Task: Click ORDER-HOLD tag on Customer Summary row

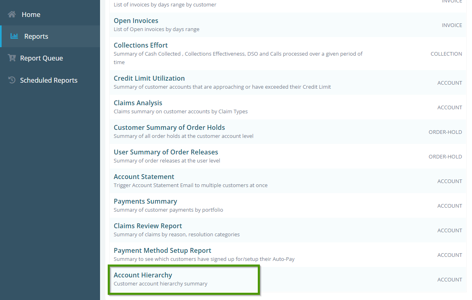Action: (445, 132)
